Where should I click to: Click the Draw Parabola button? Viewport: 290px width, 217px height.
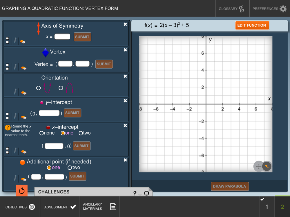229,186
